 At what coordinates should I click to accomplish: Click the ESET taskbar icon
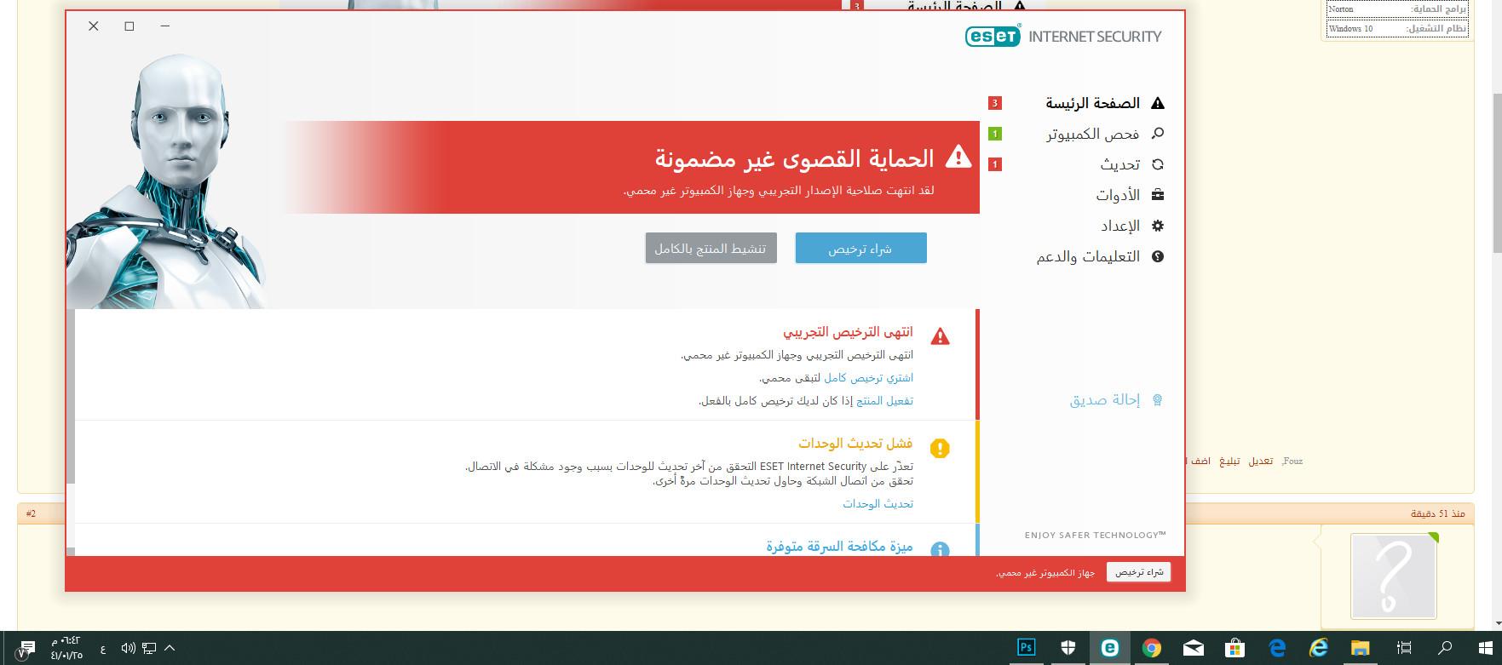(x=1110, y=648)
